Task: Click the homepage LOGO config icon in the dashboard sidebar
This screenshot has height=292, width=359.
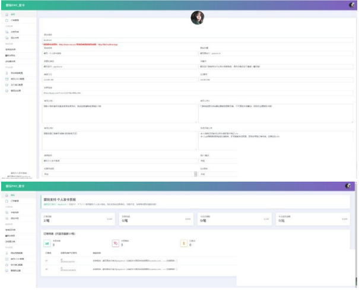Action: (7, 259)
